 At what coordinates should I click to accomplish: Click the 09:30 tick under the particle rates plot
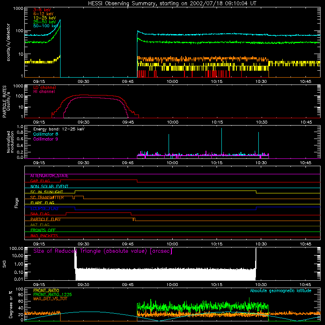coord(84,122)
